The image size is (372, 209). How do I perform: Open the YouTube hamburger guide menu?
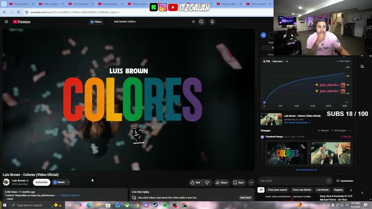[x=6, y=22]
